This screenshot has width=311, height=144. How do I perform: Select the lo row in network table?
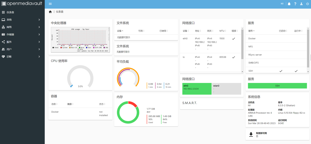[x=210, y=63]
